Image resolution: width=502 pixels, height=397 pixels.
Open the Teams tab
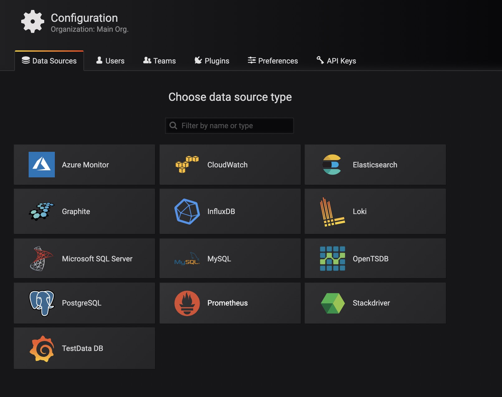tap(159, 61)
